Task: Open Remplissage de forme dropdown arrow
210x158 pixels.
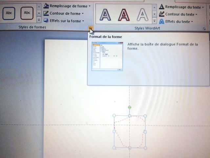Action: (90, 6)
